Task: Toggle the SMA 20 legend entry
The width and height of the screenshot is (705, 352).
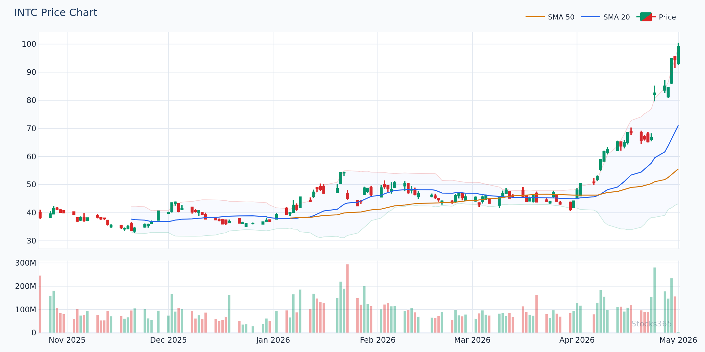Action: pos(605,17)
